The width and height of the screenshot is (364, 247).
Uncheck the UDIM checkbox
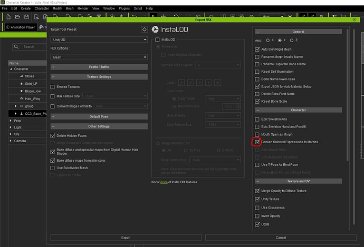(257, 224)
